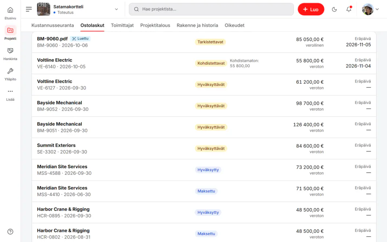
Task: Switch to the Oikeudet tab
Action: click(235, 25)
